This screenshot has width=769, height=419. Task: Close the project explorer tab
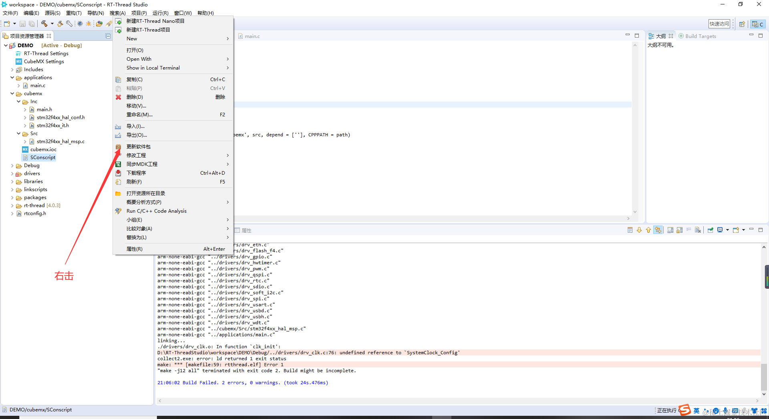[49, 36]
